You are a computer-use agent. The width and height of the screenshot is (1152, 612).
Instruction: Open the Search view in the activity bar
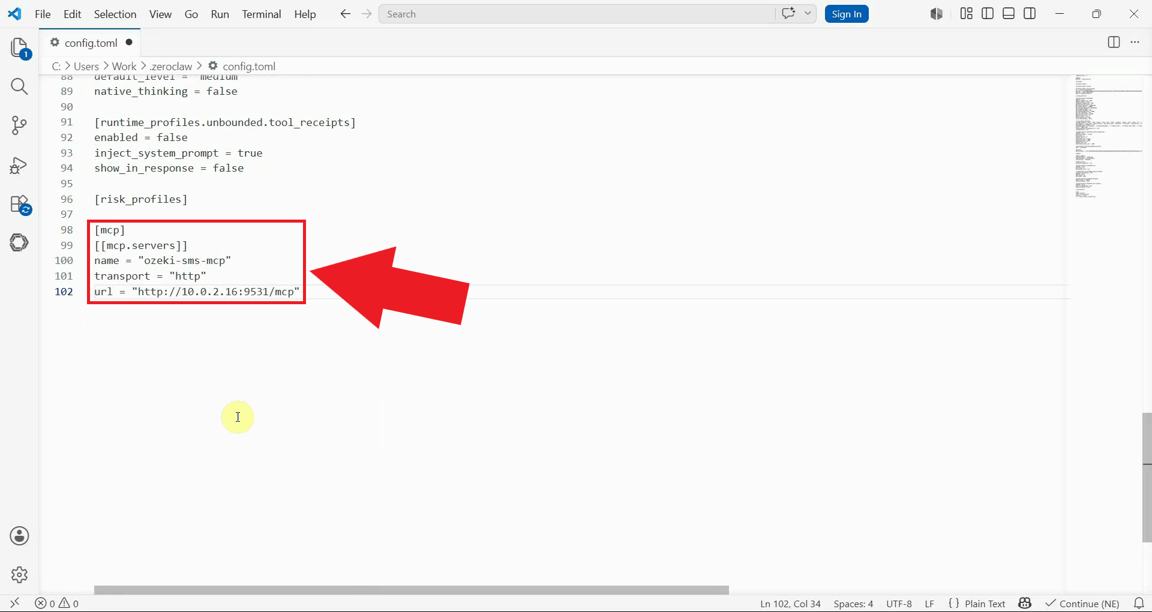coord(19,86)
